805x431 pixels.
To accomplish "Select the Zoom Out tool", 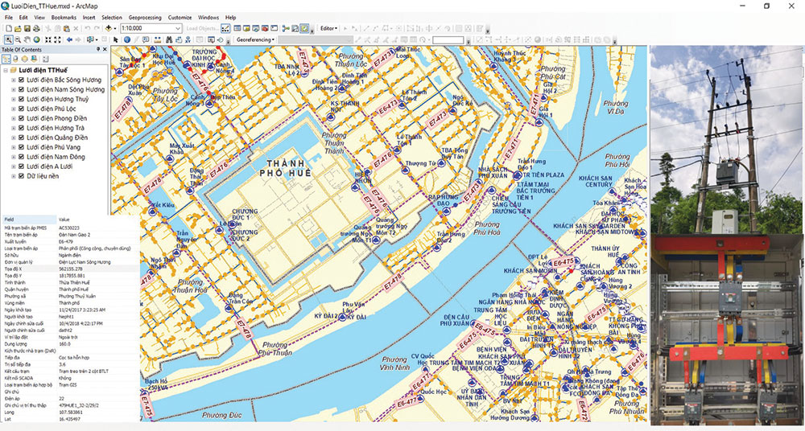I will pyautogui.click(x=18, y=39).
